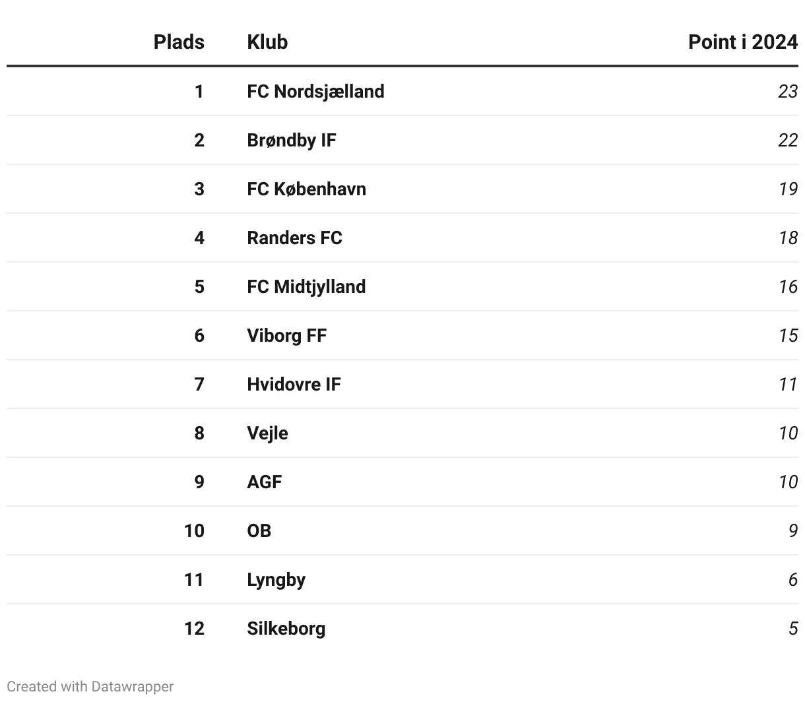Image resolution: width=805 pixels, height=702 pixels.
Task: Click the Point i 2024 column header
Action: pos(743,42)
